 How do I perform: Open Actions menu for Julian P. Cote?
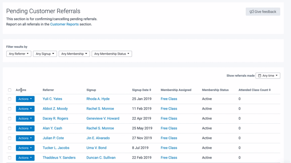click(x=25, y=138)
